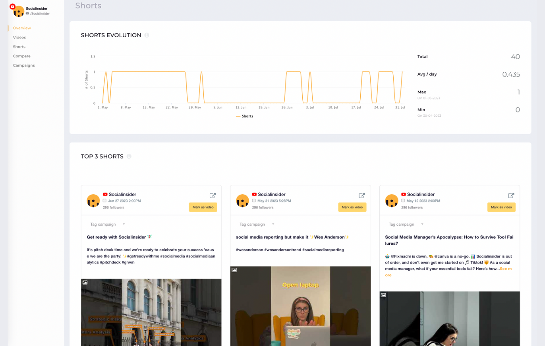Click image icon on the Apocalypse short thumbnail
Screen dimensions: 545x346
[383, 295]
